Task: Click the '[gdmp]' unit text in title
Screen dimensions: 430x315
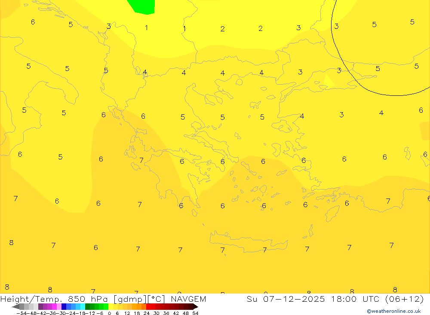Action: [x=130, y=299]
